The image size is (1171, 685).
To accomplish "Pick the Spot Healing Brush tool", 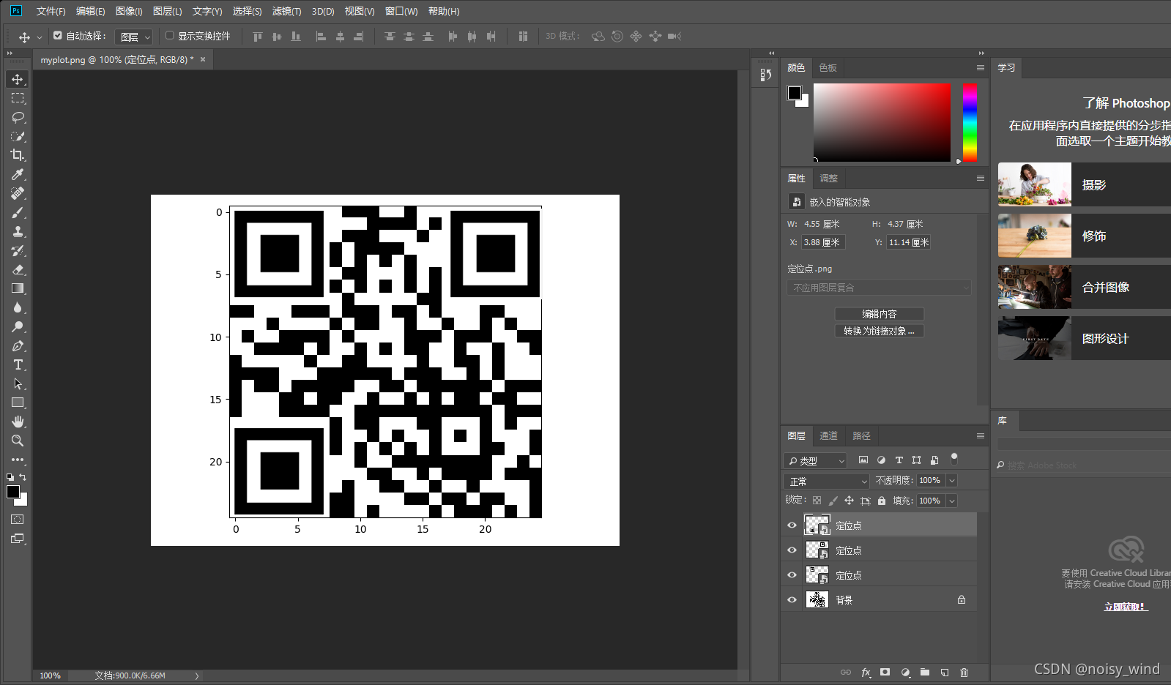I will 18,193.
